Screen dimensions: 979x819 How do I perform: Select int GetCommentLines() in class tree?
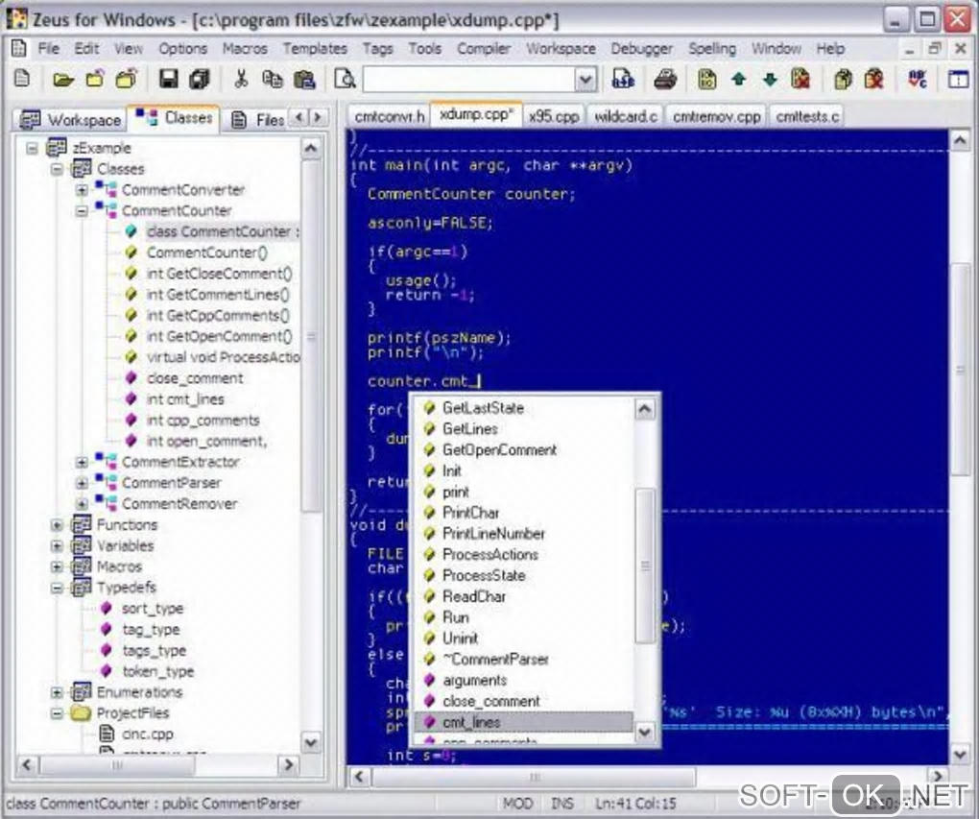(217, 295)
